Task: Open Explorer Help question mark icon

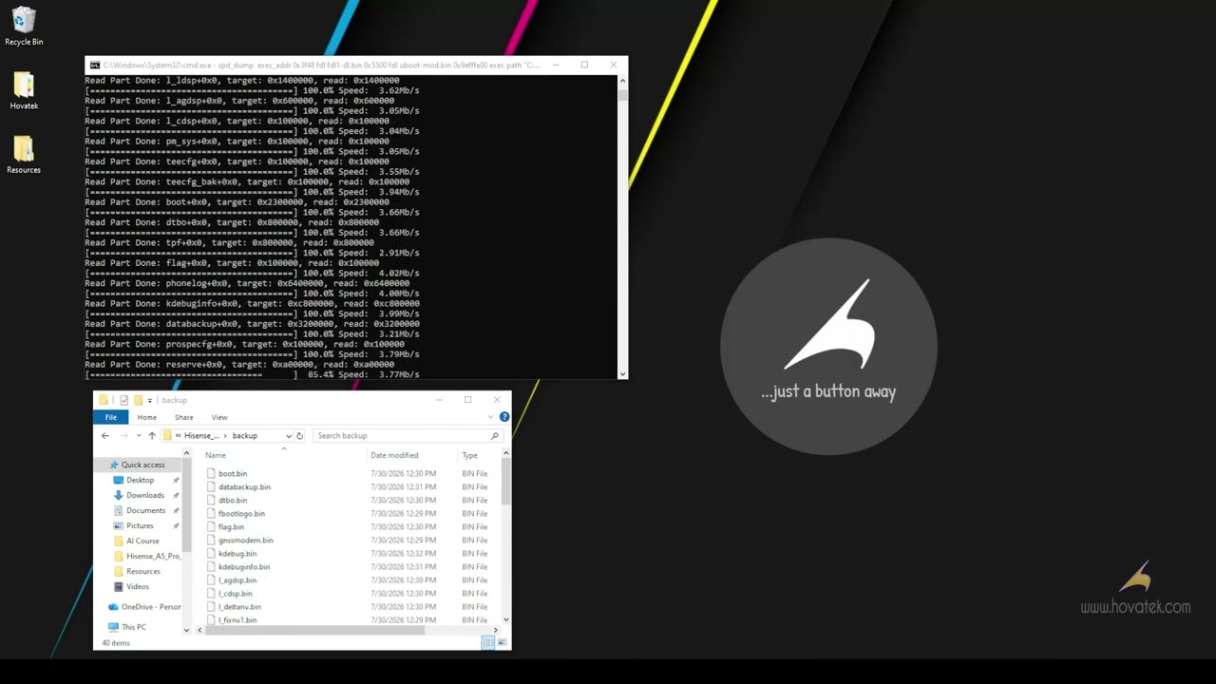Action: 504,417
